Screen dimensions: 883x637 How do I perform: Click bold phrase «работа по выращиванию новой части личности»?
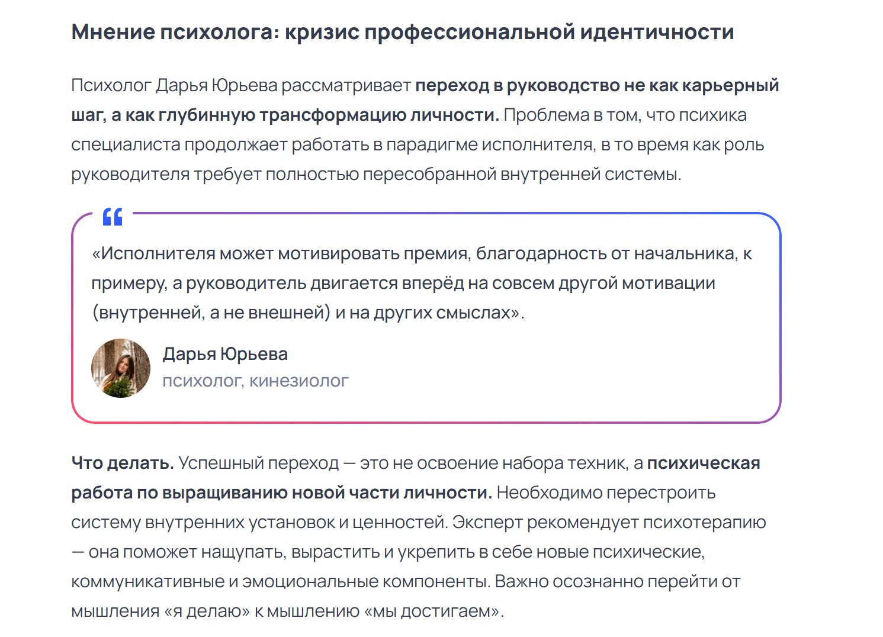[281, 493]
